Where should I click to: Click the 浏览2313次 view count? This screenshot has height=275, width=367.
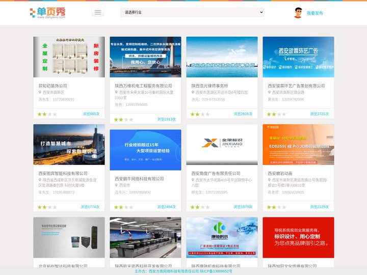click(166, 119)
